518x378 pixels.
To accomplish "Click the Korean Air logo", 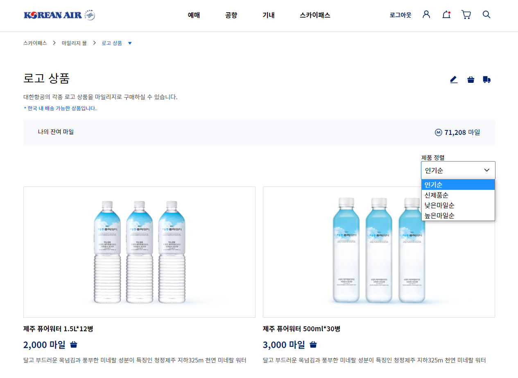I will [59, 15].
